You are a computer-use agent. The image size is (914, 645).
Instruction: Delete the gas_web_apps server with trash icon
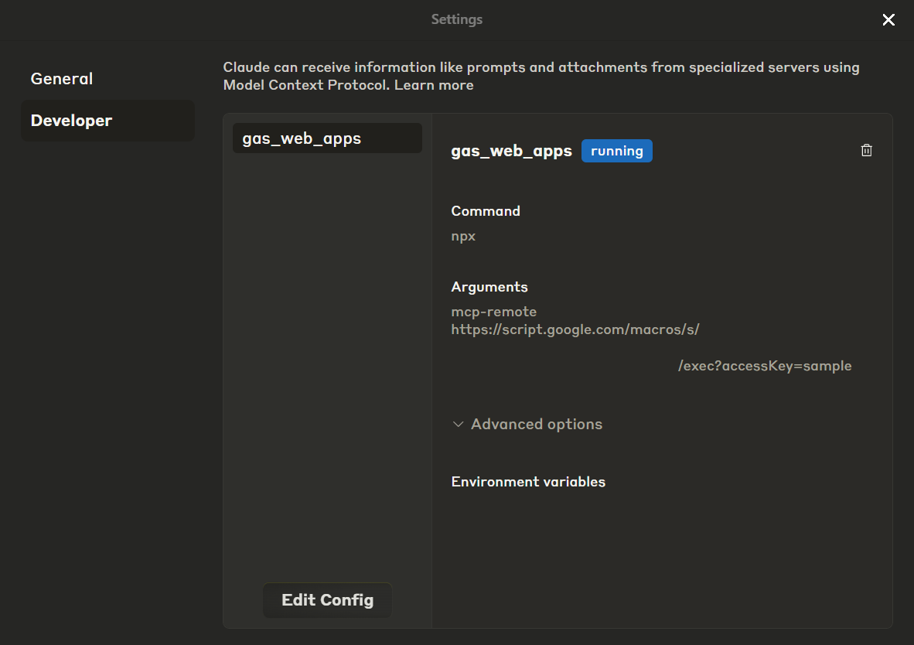866,151
